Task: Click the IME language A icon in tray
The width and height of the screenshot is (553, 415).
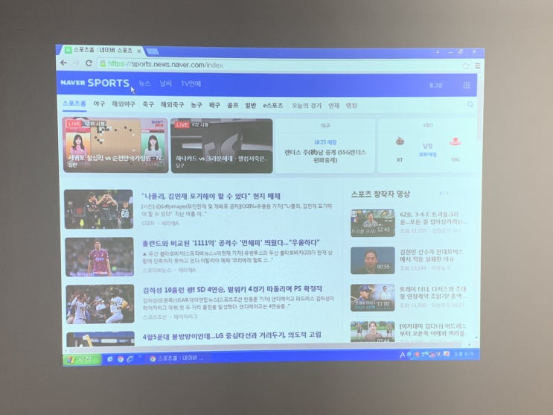Action: 402,355
